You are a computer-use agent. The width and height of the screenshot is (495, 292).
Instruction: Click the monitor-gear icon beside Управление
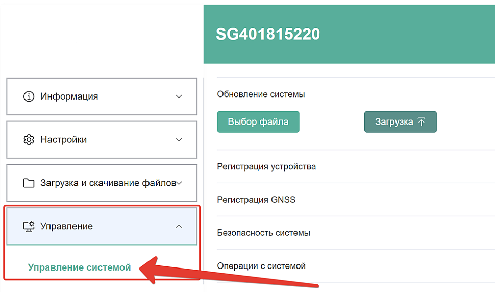(29, 226)
